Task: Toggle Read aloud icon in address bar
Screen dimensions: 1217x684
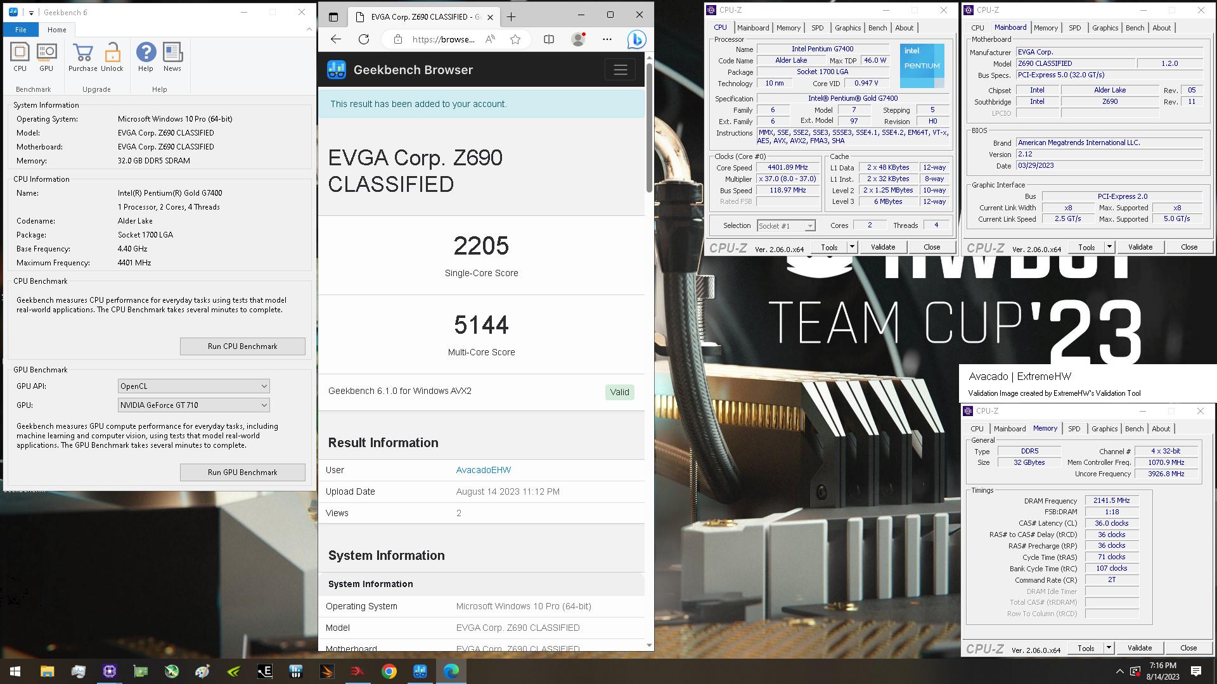Action: tap(490, 39)
